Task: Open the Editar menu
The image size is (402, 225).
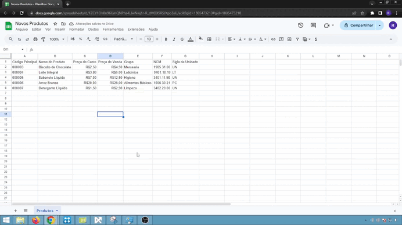Action: coord(37,29)
